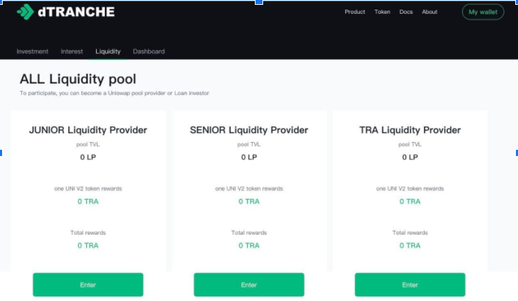Open the Docs navigation link
518x301 pixels.
[x=406, y=12]
